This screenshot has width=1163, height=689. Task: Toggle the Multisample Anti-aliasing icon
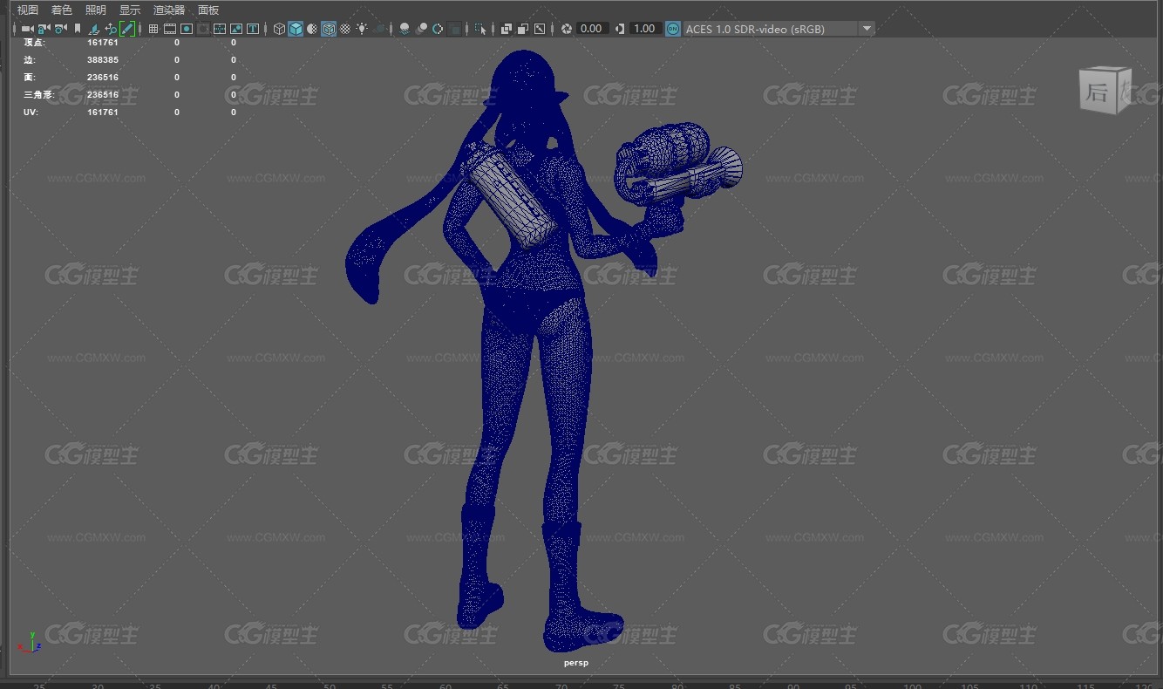(438, 29)
